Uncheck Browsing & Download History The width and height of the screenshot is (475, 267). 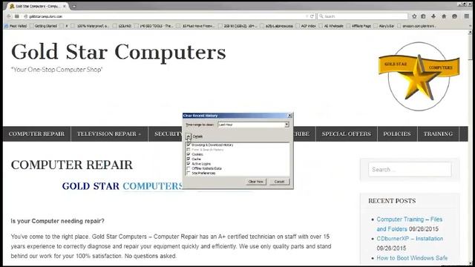(x=189, y=145)
